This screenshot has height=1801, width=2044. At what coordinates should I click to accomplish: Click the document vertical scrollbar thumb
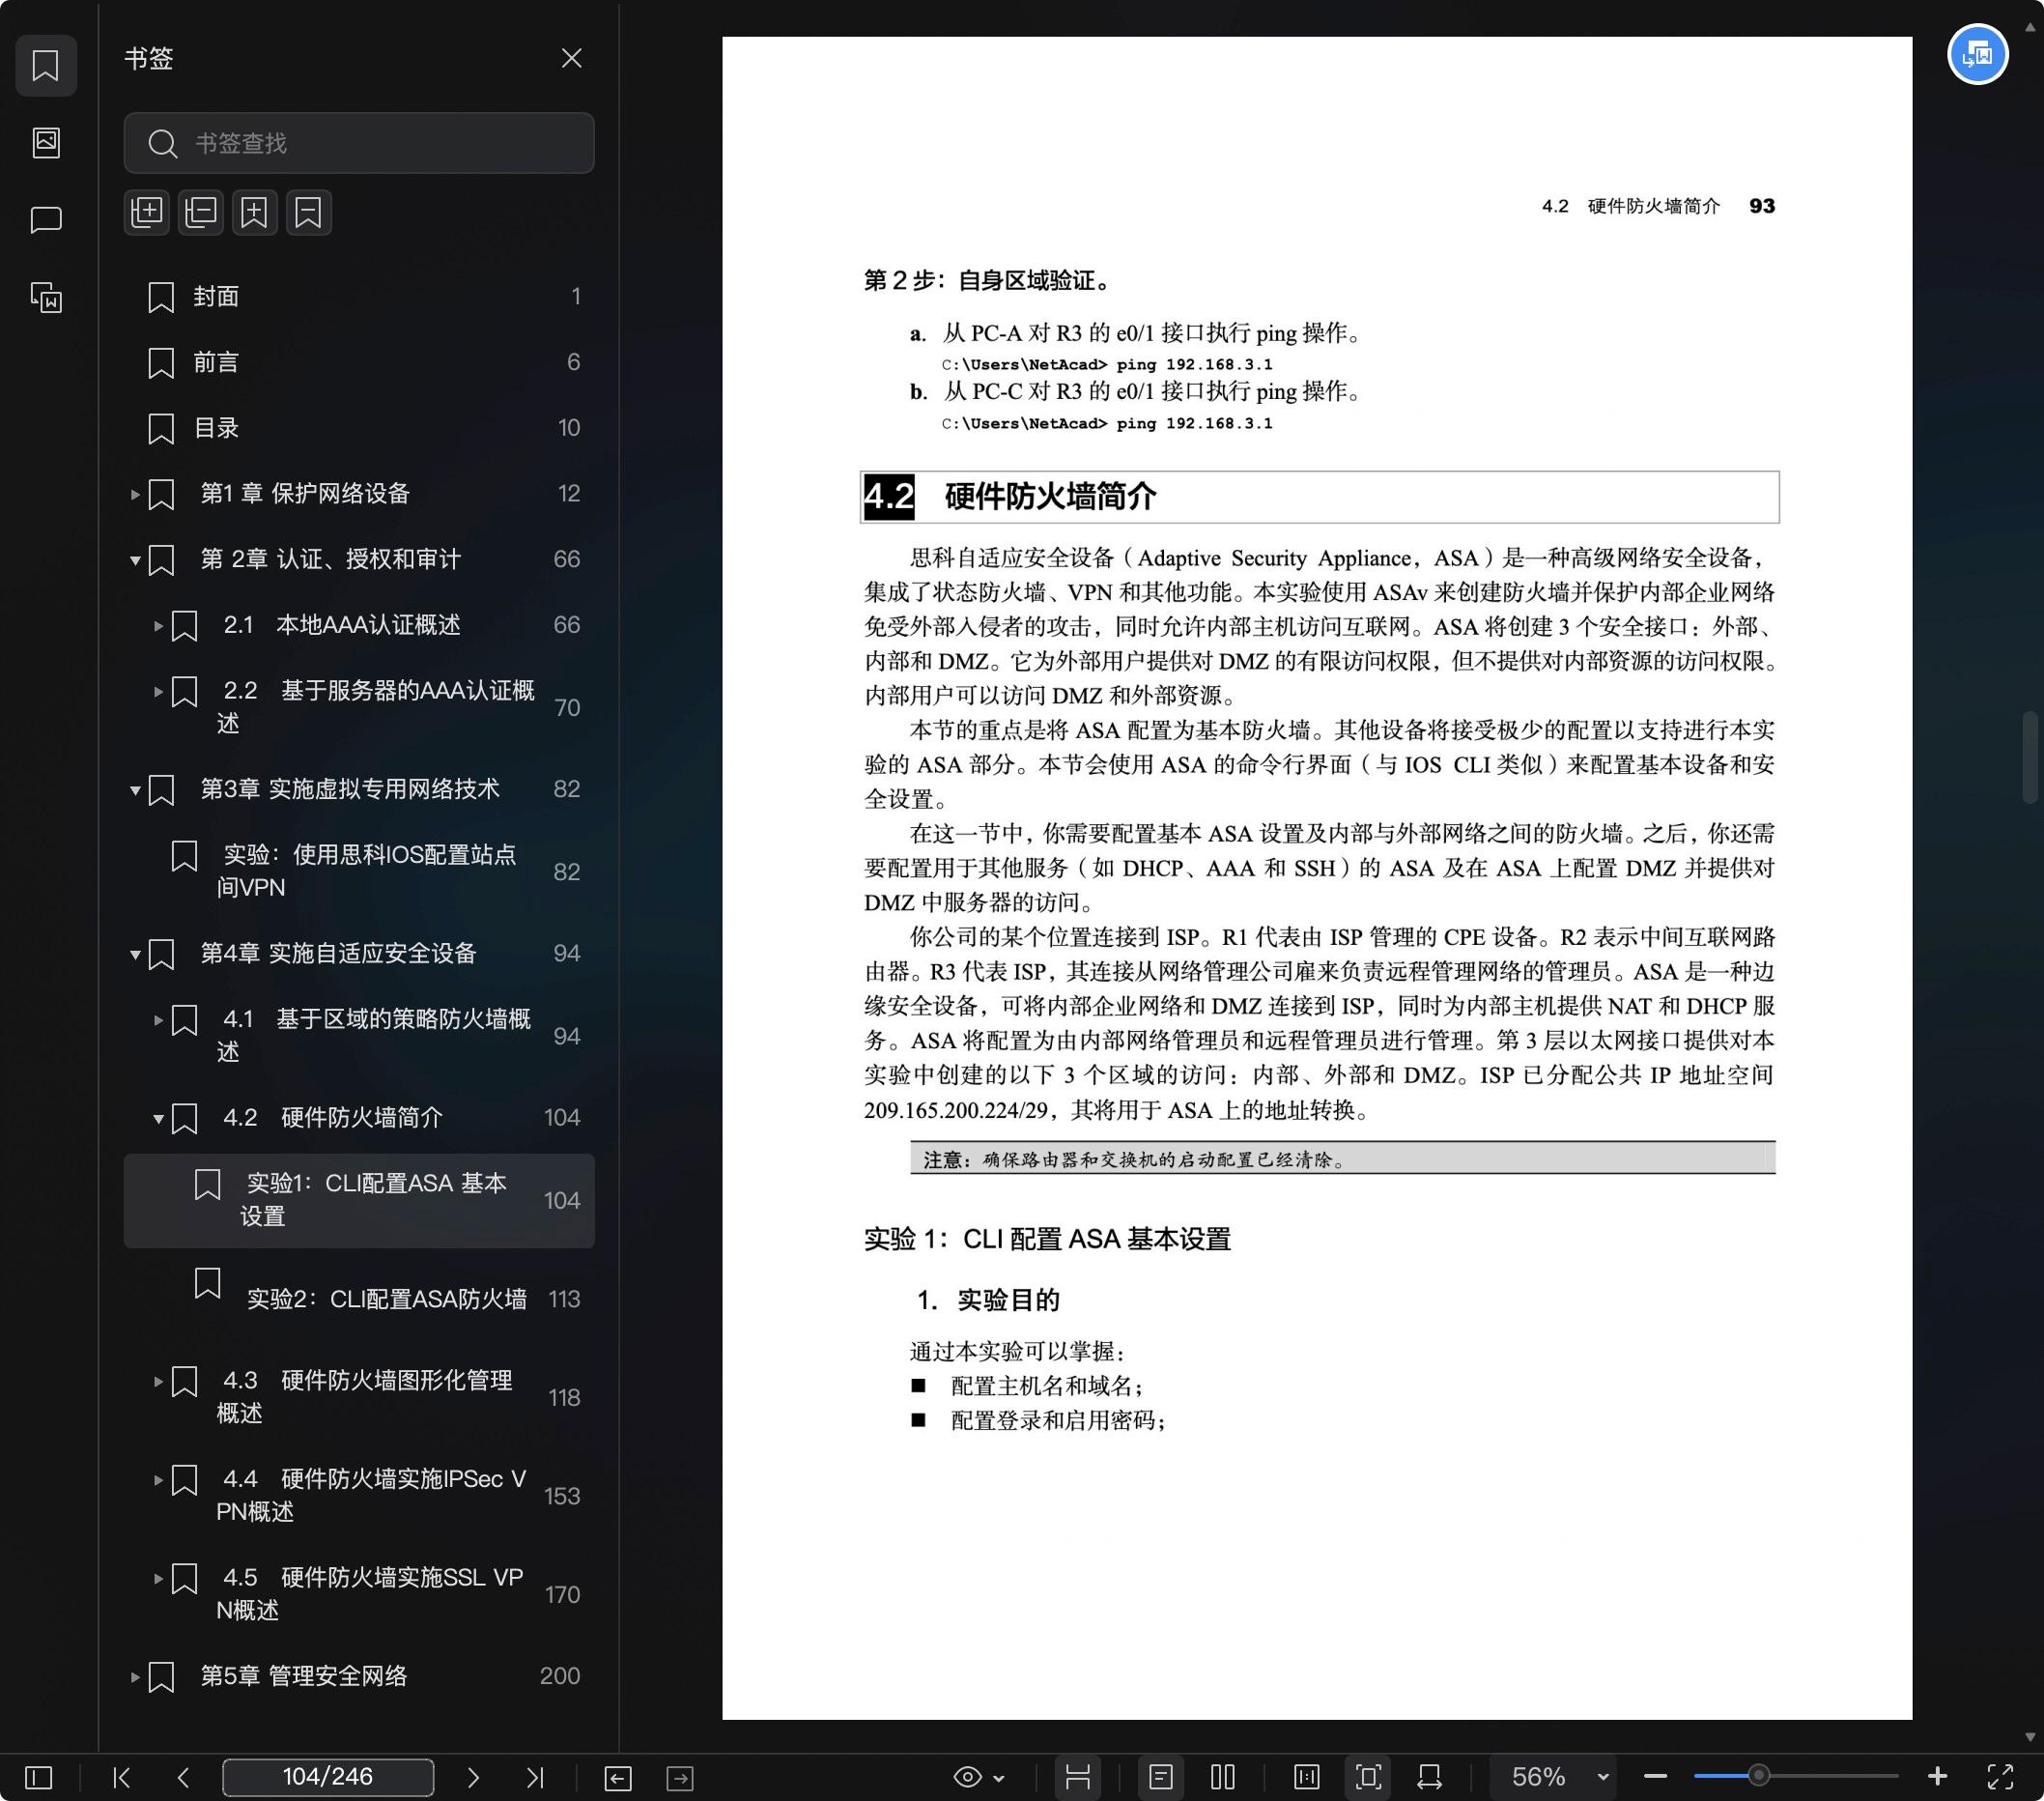click(x=2029, y=757)
